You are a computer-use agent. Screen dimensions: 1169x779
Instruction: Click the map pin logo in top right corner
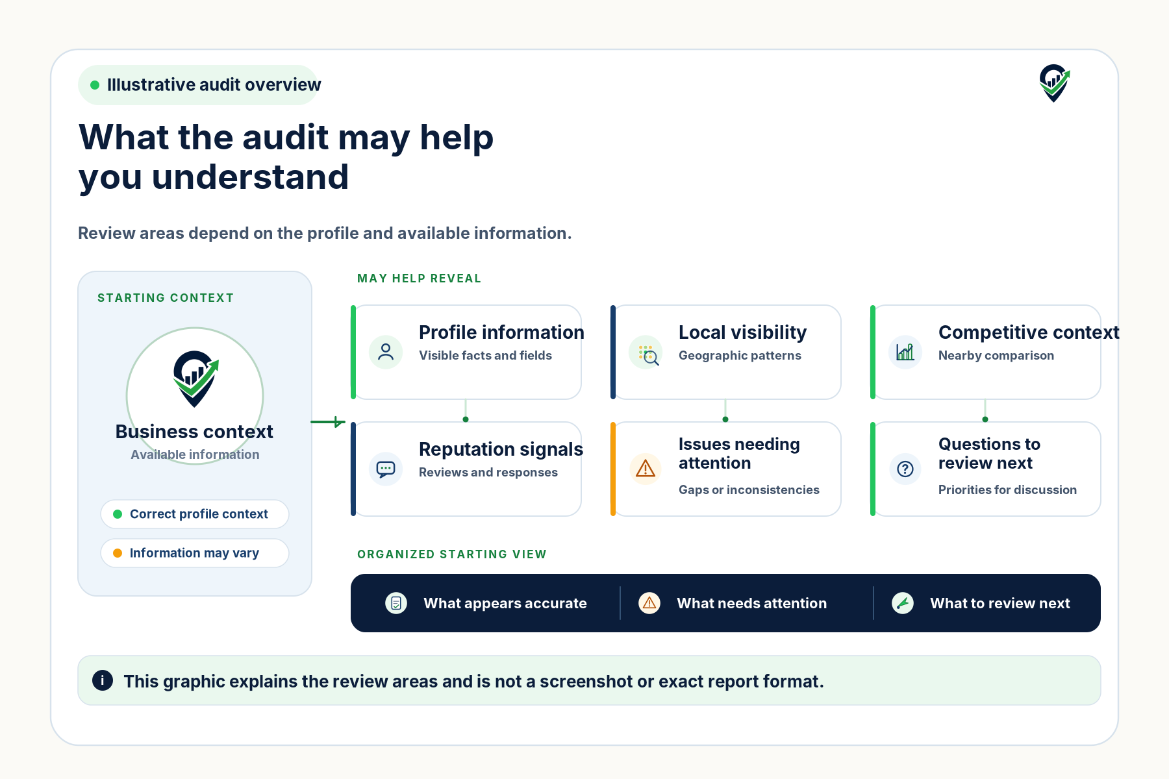[x=1054, y=83]
